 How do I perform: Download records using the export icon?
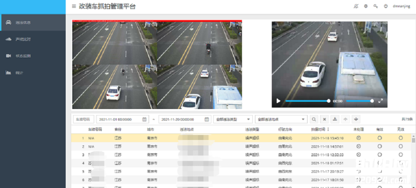coord(335,119)
